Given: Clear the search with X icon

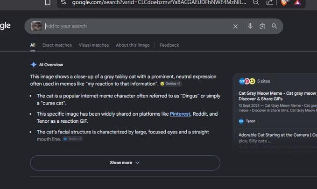Looking at the screenshot, I should pyautogui.click(x=235, y=26).
